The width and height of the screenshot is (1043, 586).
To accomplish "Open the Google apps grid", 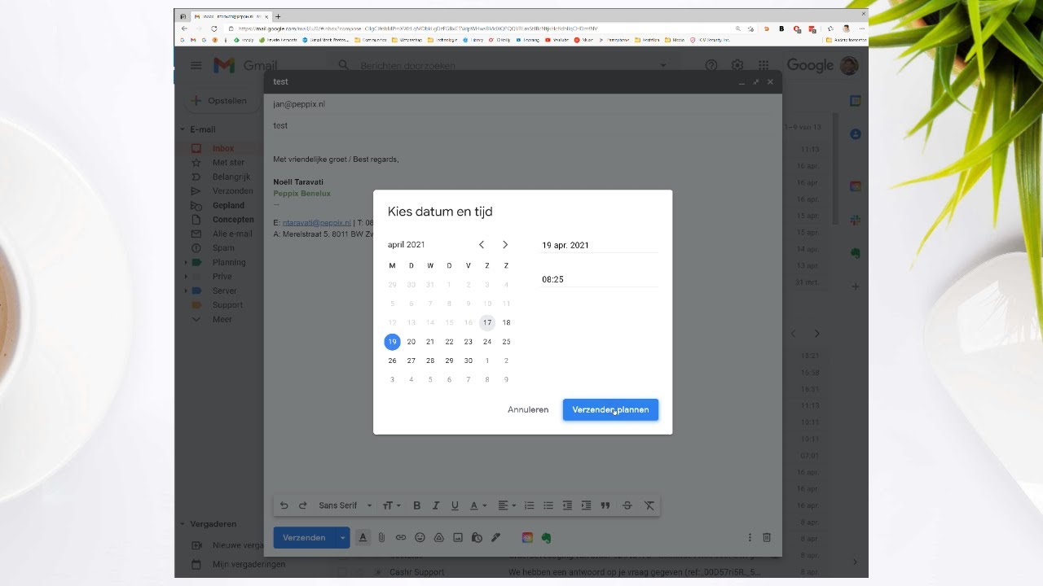I will (764, 65).
